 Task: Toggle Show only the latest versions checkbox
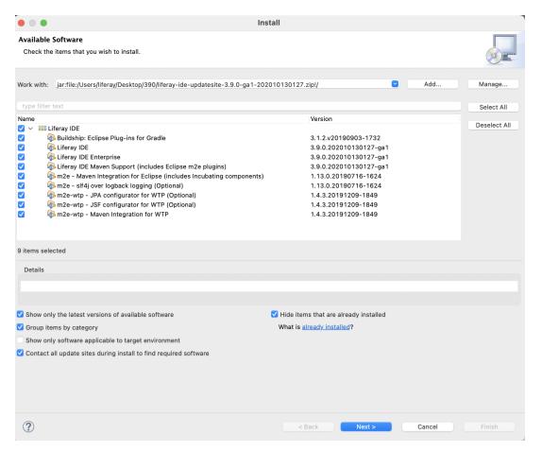(x=20, y=314)
